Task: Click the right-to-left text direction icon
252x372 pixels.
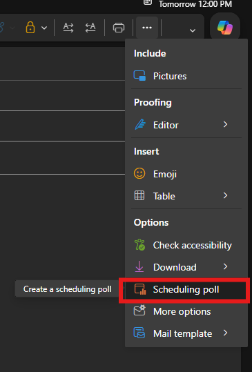Action: point(90,28)
